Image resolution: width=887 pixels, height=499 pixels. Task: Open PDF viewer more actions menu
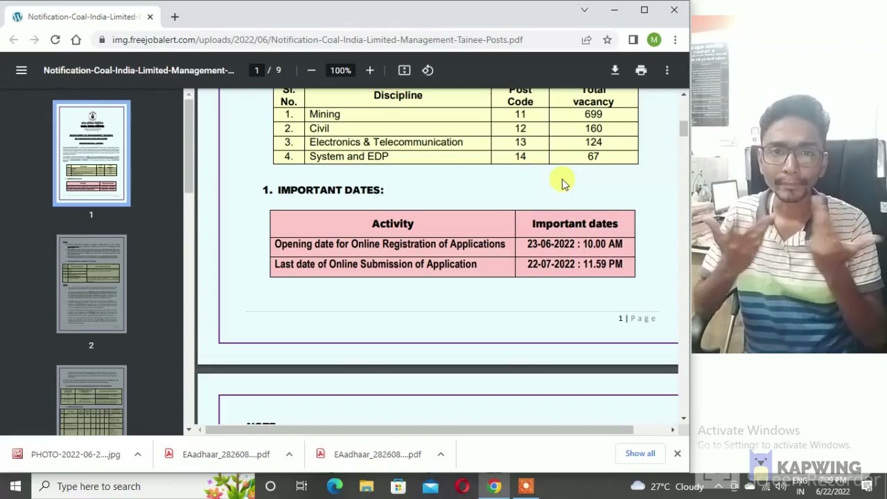(667, 70)
